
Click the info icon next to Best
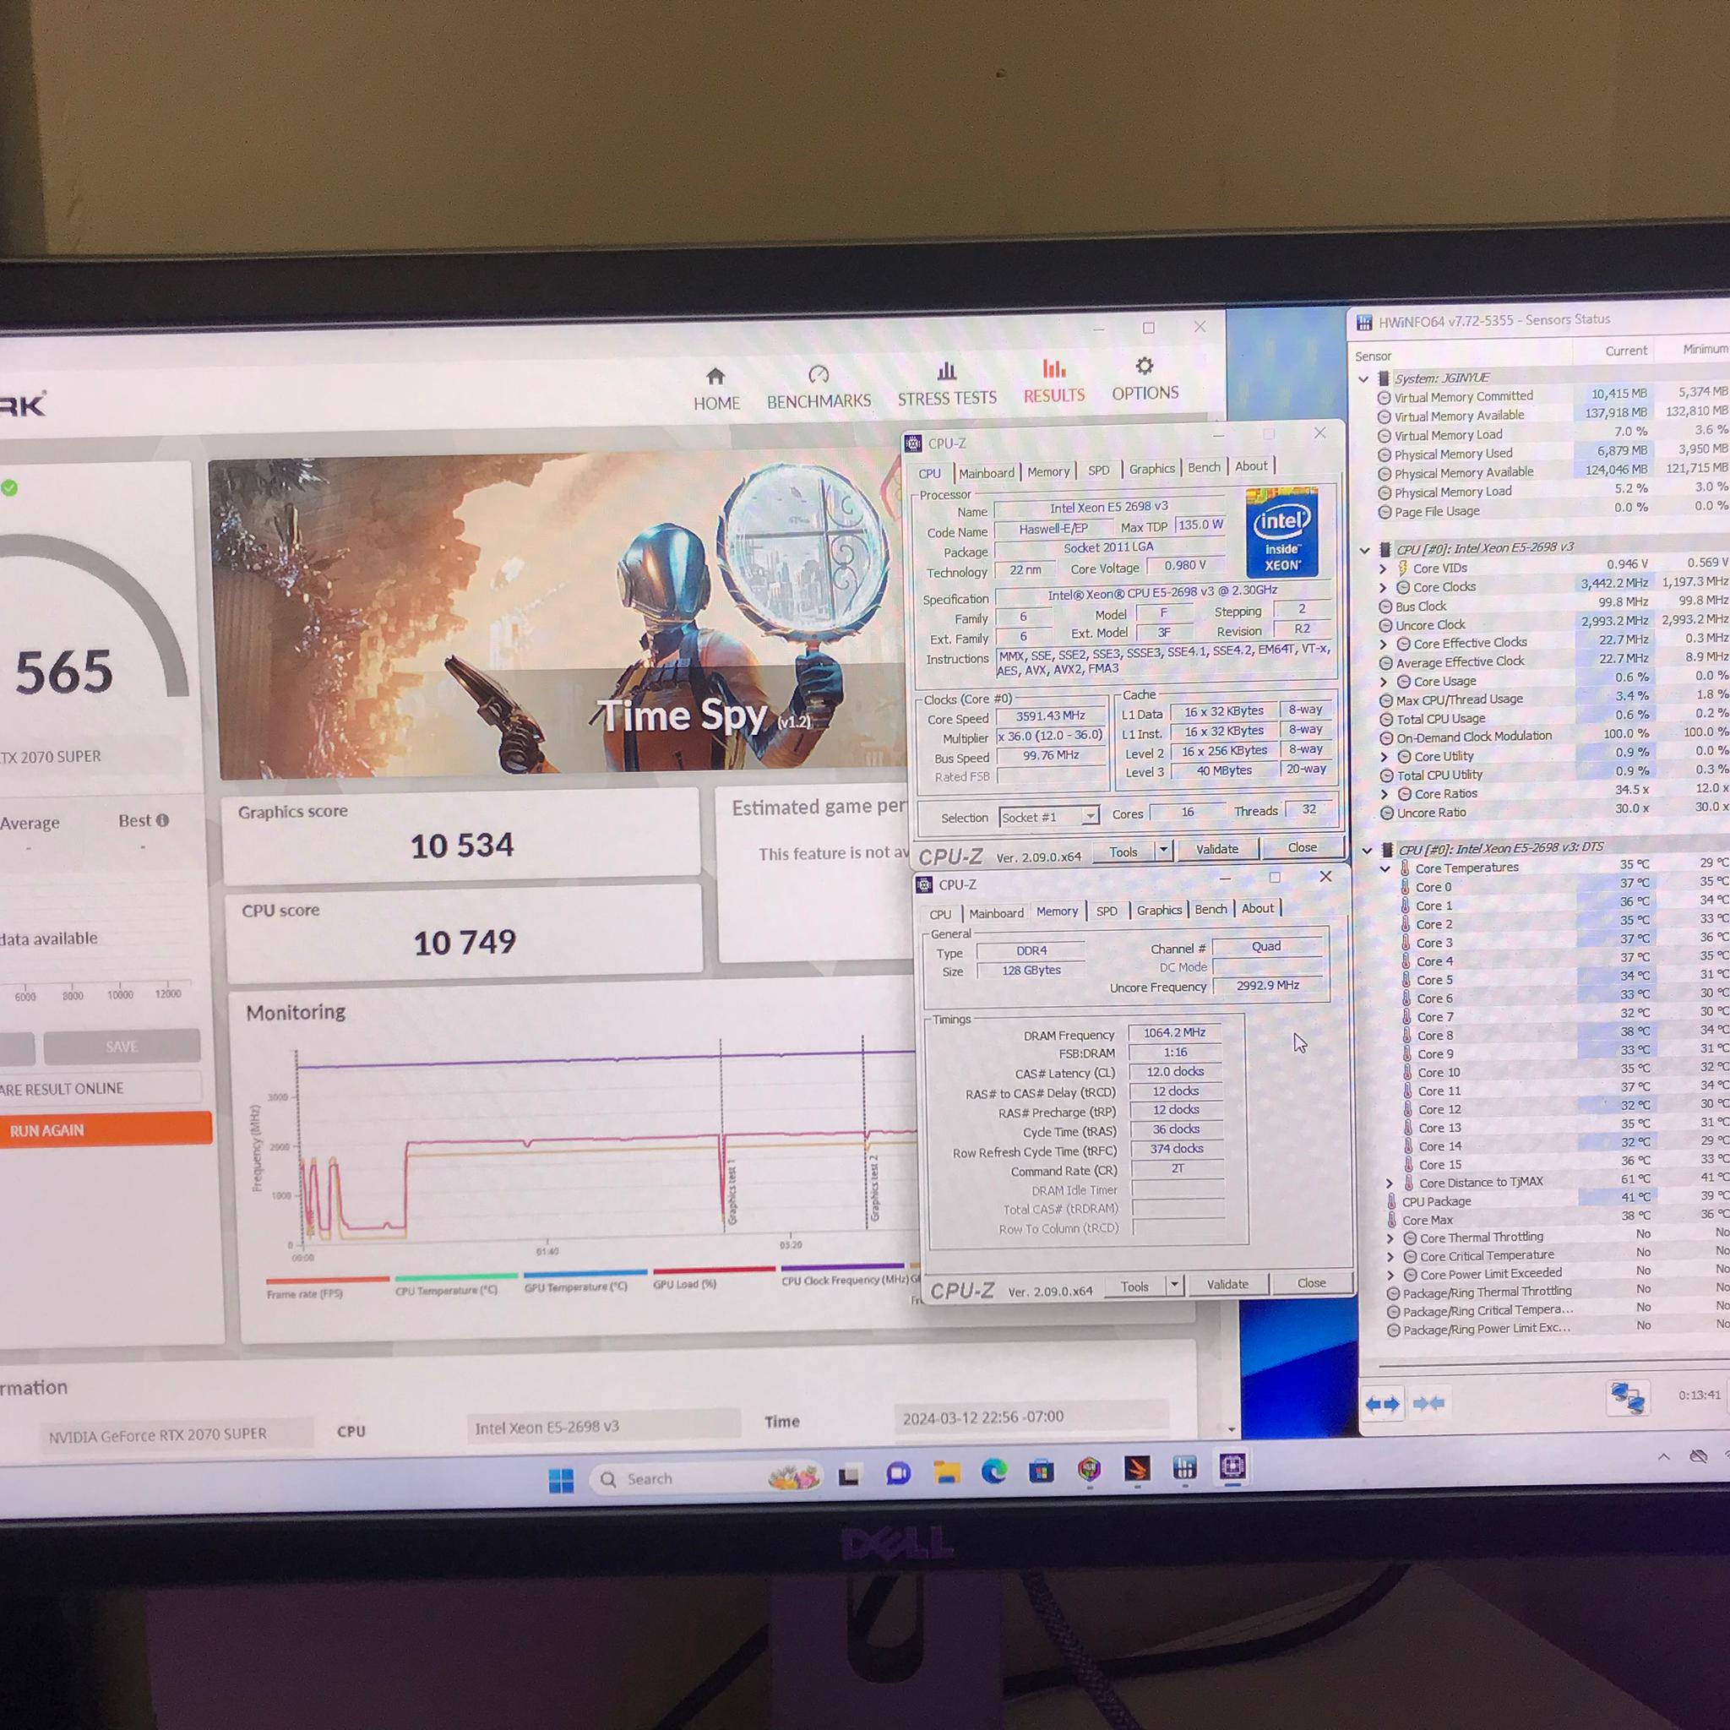[x=162, y=820]
